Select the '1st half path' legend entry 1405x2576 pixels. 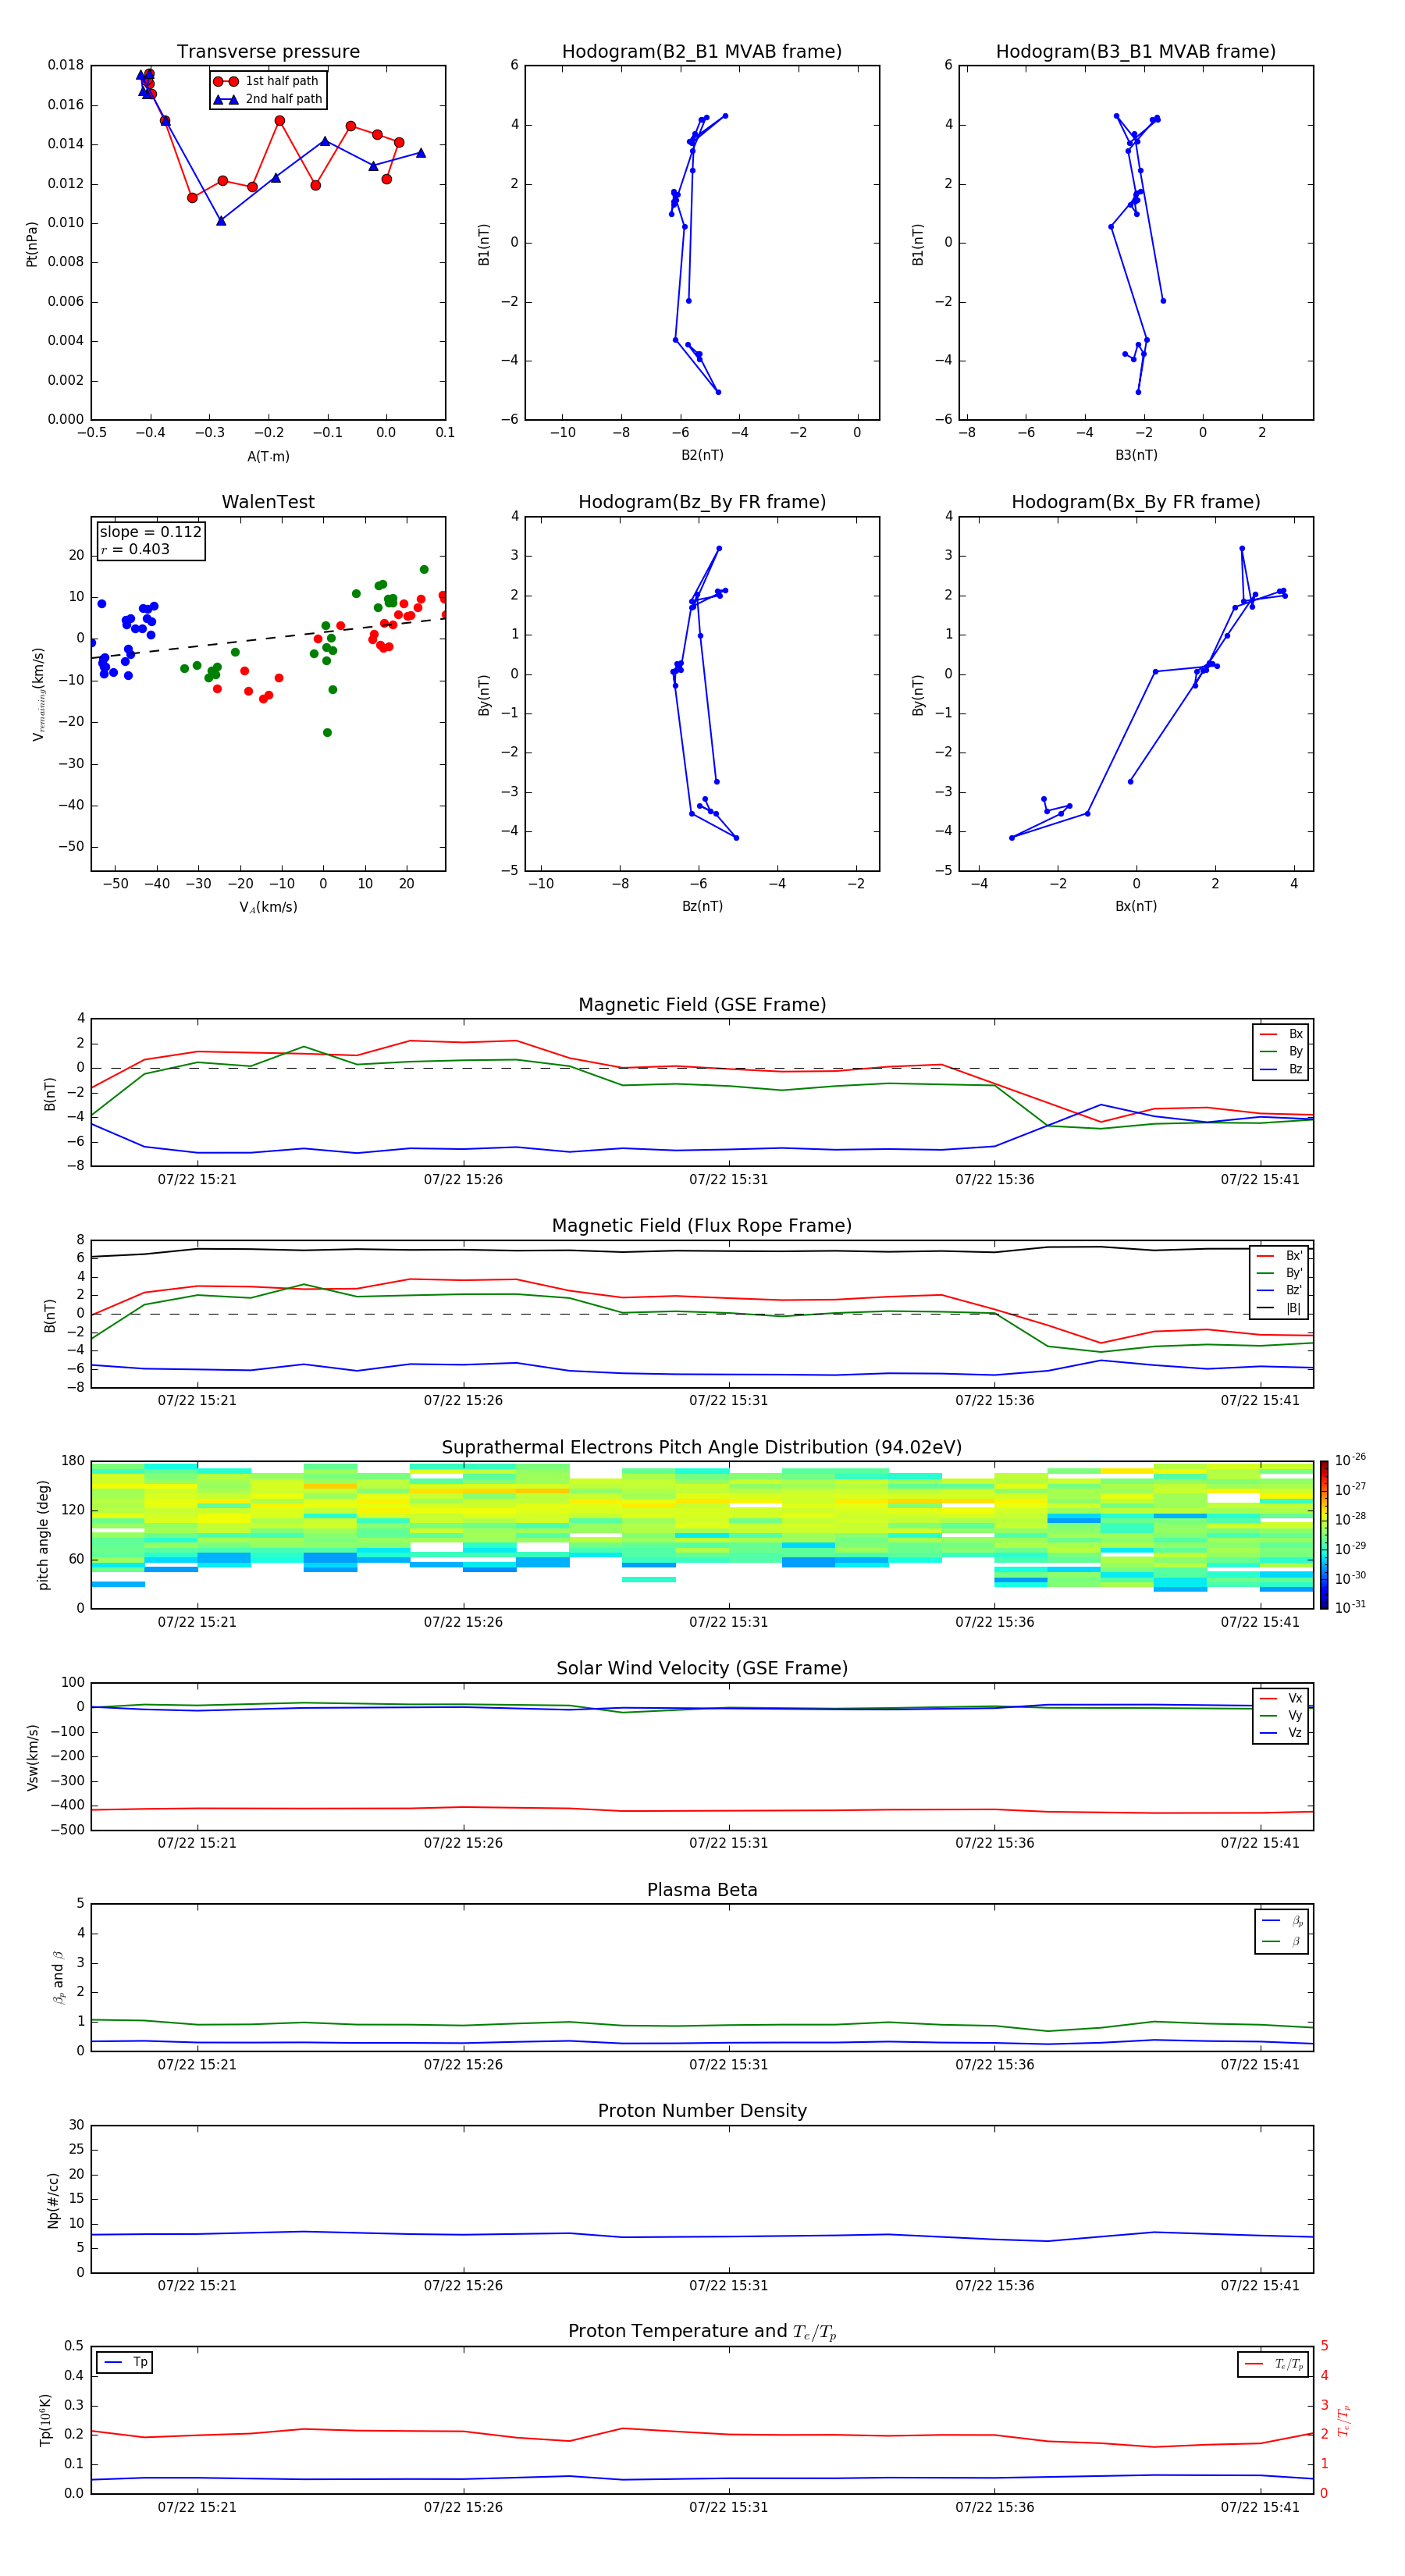[x=267, y=81]
